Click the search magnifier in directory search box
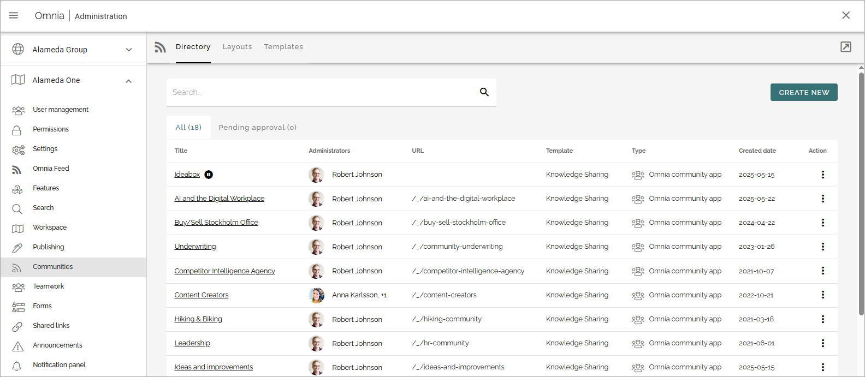This screenshot has height=377, width=865. pyautogui.click(x=484, y=92)
